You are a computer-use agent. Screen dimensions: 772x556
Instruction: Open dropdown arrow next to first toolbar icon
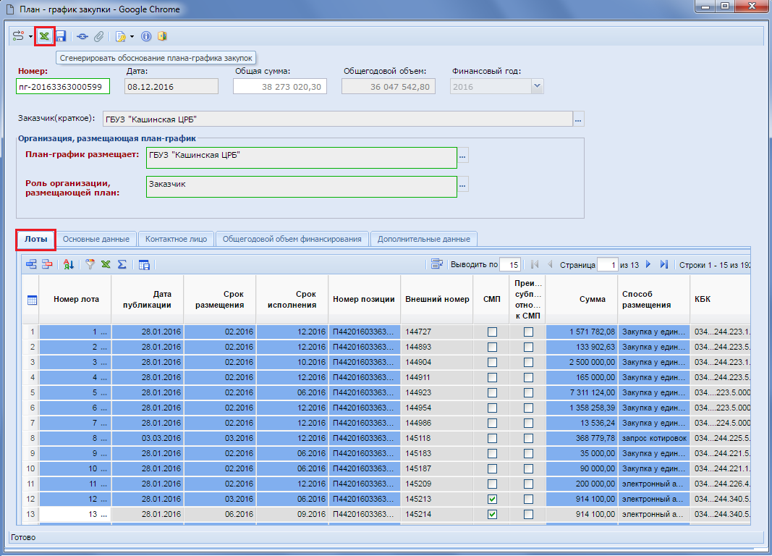click(30, 36)
